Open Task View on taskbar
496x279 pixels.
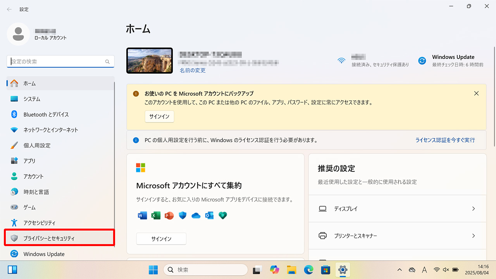click(258, 270)
